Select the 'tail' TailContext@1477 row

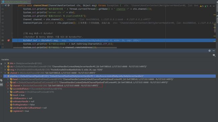pos(110,82)
